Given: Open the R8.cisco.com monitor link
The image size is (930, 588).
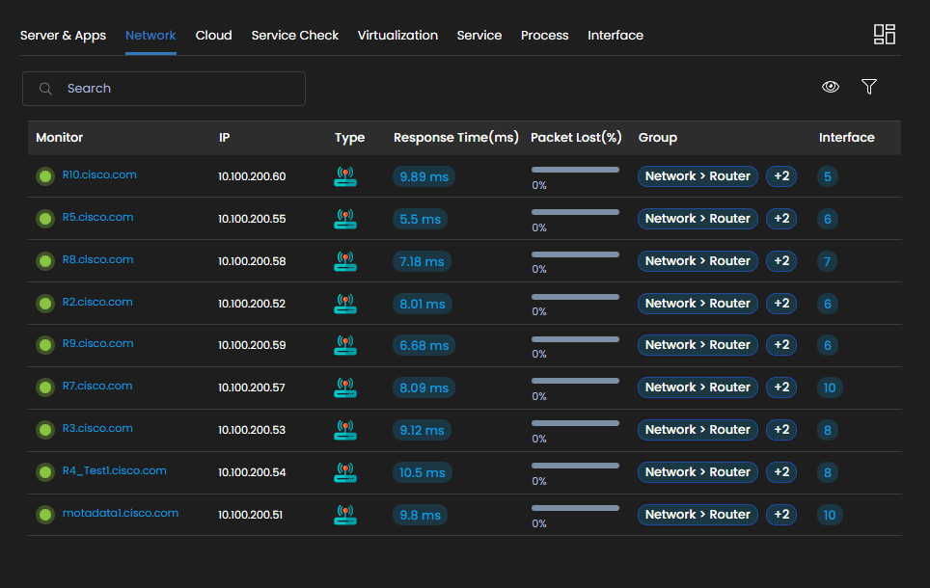Looking at the screenshot, I should 97,259.
